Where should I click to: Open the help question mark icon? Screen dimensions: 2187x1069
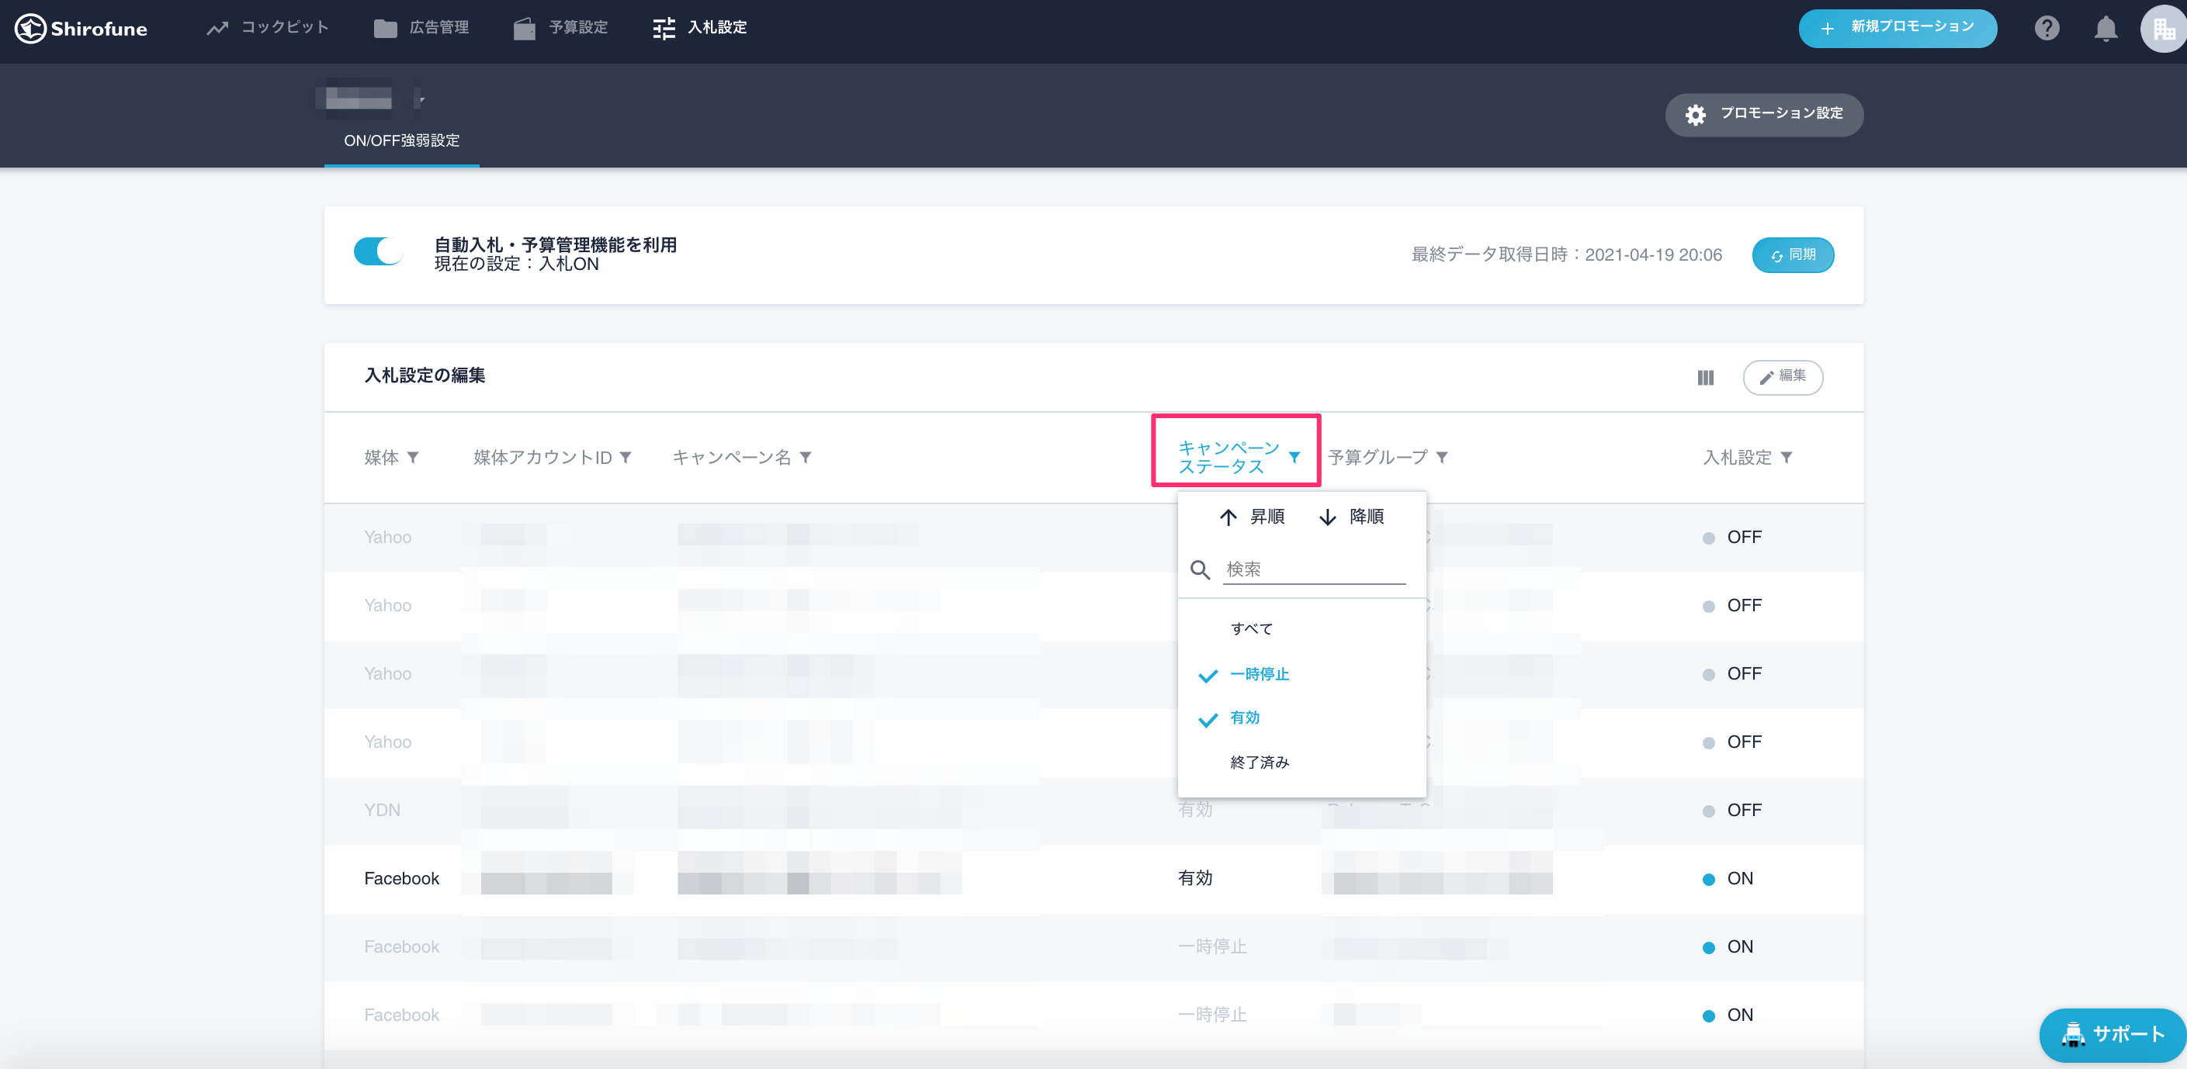pyautogui.click(x=2046, y=28)
